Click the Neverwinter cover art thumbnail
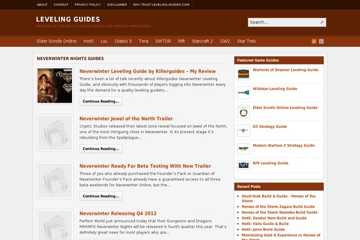The width and height of the screenshot is (360, 240). pos(55,85)
